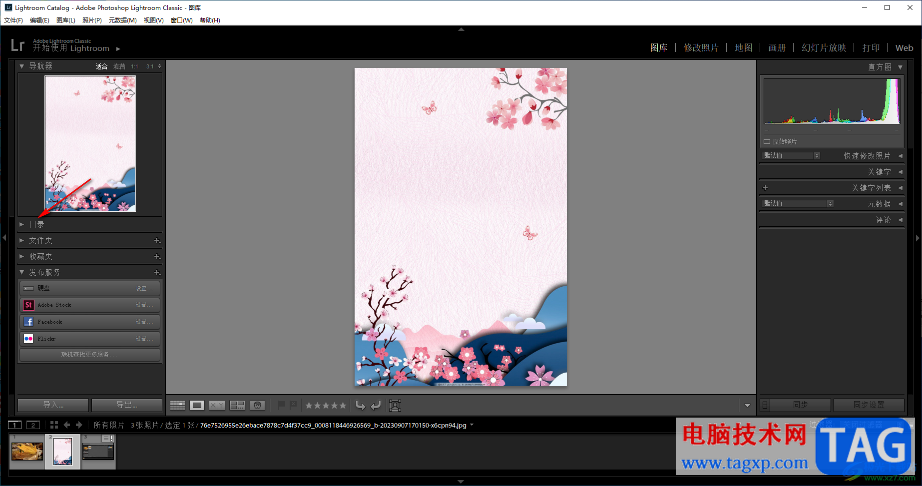Click the filmstrip grid view icon
This screenshot has height=486, width=922.
54,425
